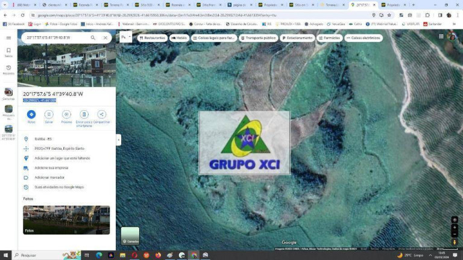Bookmark this page with the star icon
The image size is (463, 260).
(x=389, y=15)
